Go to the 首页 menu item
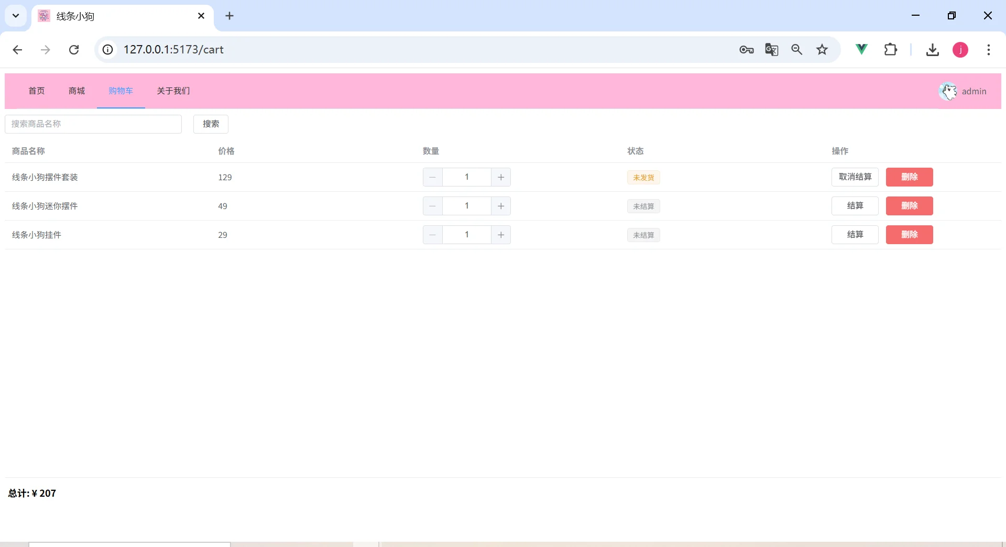This screenshot has height=547, width=1006. pyautogui.click(x=37, y=91)
